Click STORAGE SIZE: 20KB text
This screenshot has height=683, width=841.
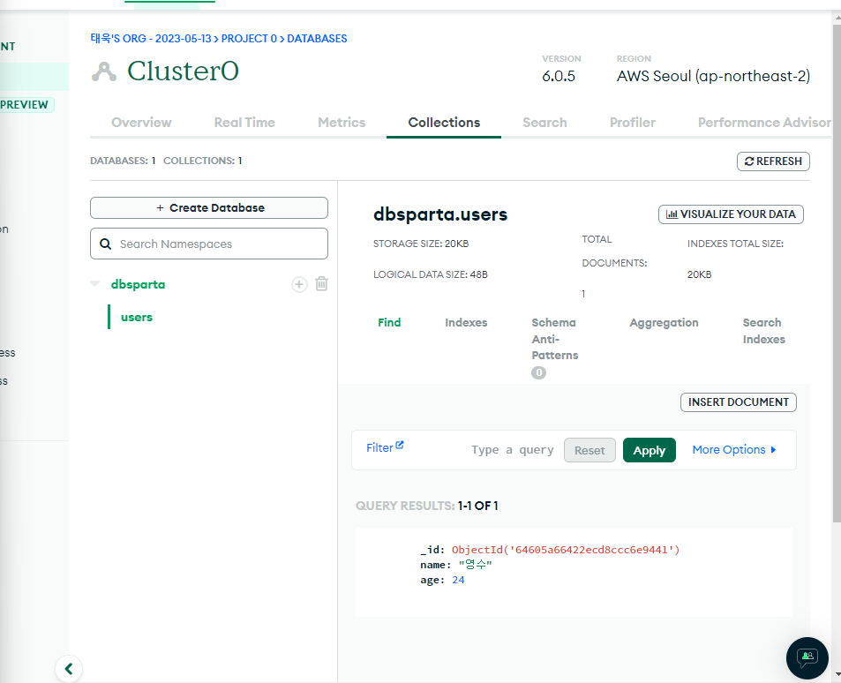[x=421, y=244]
